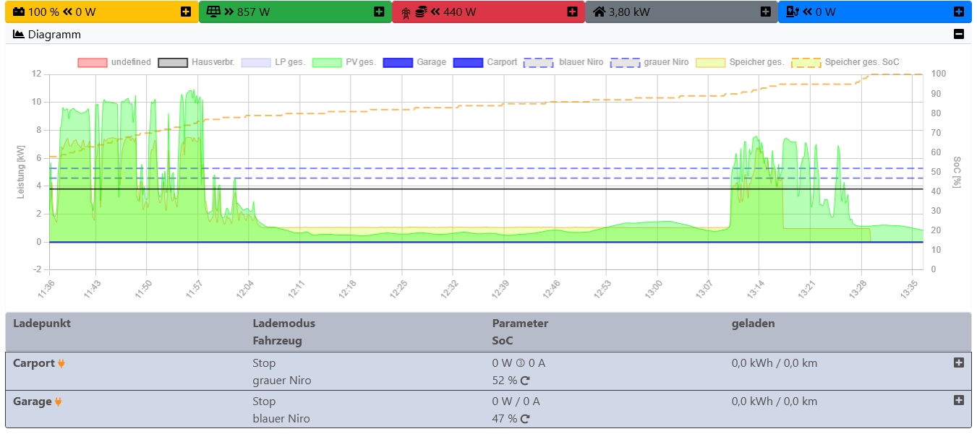Image resolution: width=977 pixels, height=434 pixels.
Task: Click the orange plug icon beside Garage
Action: coord(58,402)
